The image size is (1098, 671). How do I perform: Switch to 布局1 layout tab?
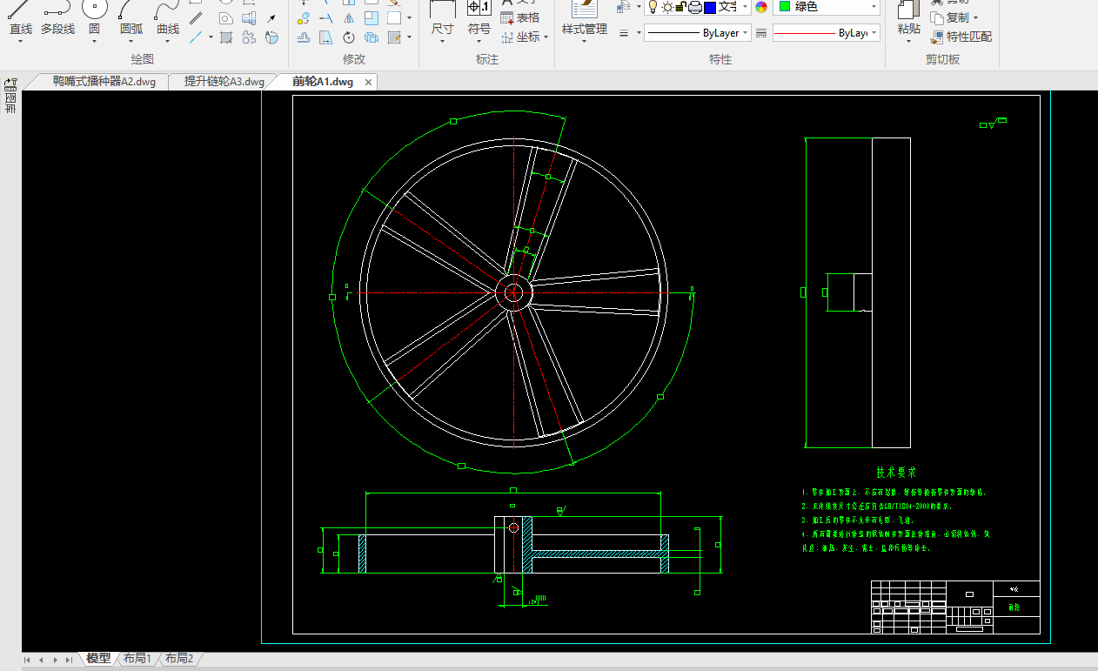point(137,659)
